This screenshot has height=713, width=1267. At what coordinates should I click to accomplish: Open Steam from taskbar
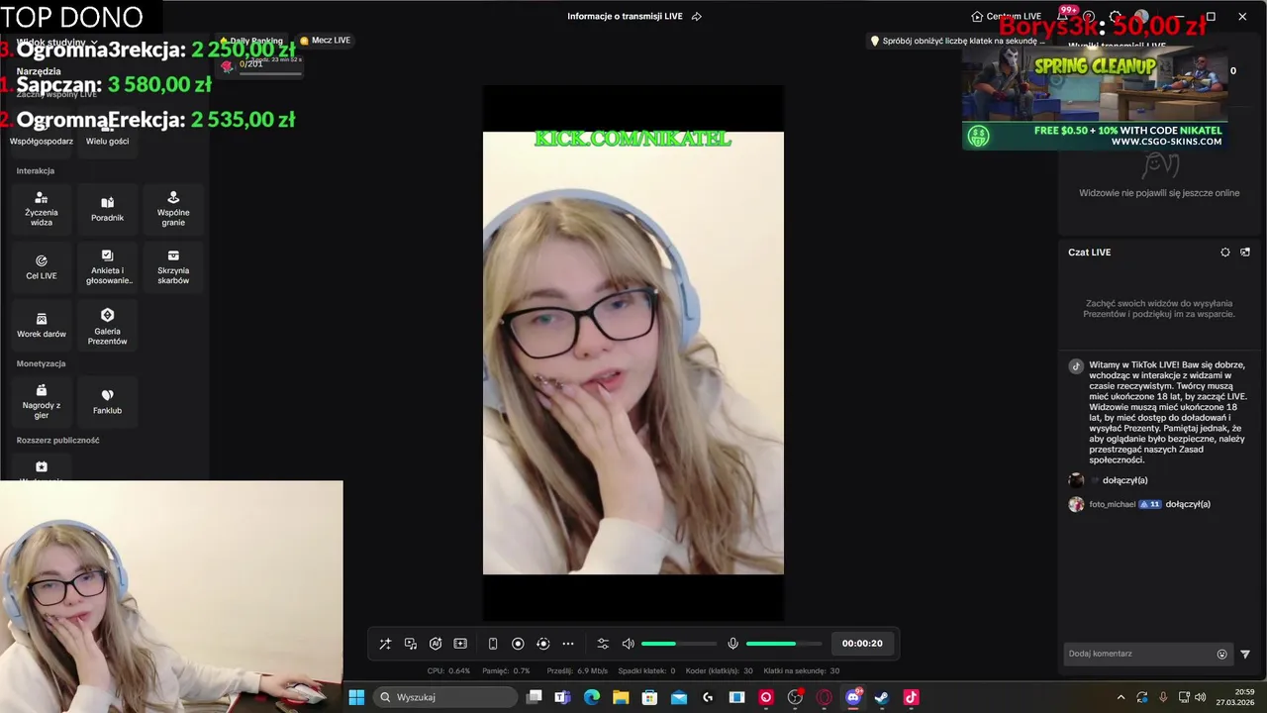pyautogui.click(x=882, y=697)
